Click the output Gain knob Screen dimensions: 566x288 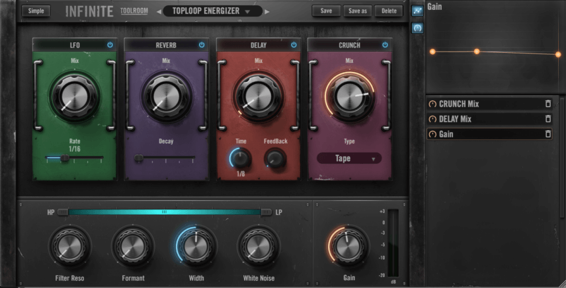point(348,247)
